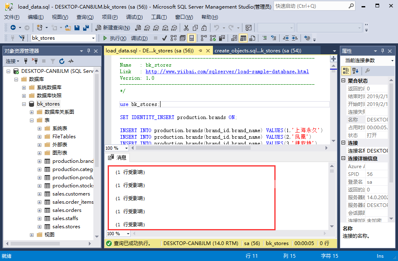
Task: Select the 消息 results tab
Action: [117, 157]
